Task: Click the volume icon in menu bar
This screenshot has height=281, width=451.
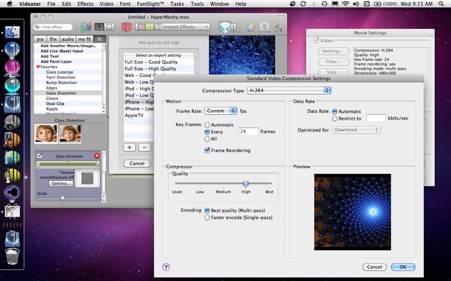Action: pyautogui.click(x=356, y=4)
